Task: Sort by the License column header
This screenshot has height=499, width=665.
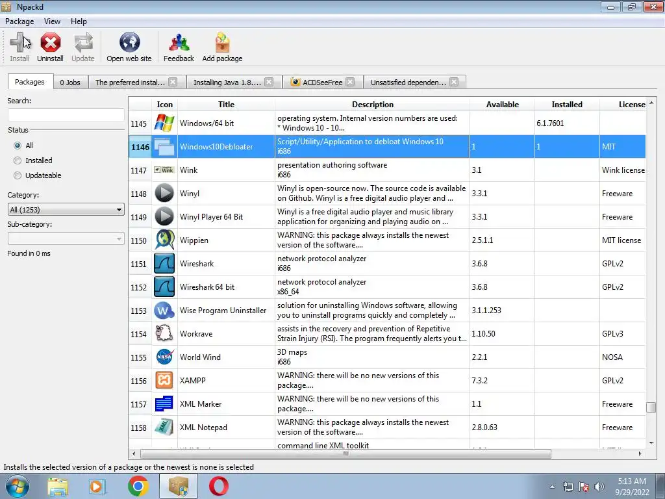Action: [623, 105]
